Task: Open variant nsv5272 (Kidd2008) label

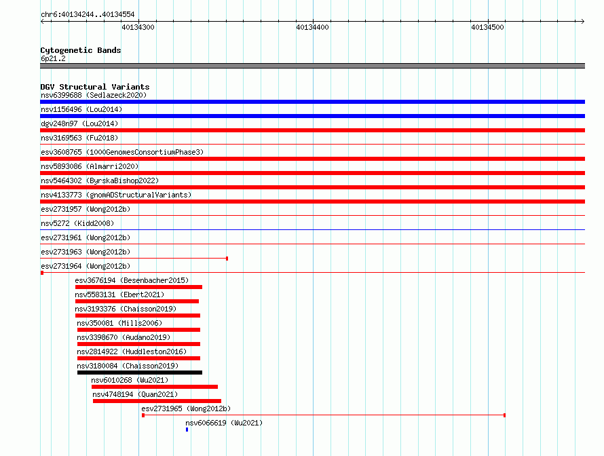Action: click(77, 223)
